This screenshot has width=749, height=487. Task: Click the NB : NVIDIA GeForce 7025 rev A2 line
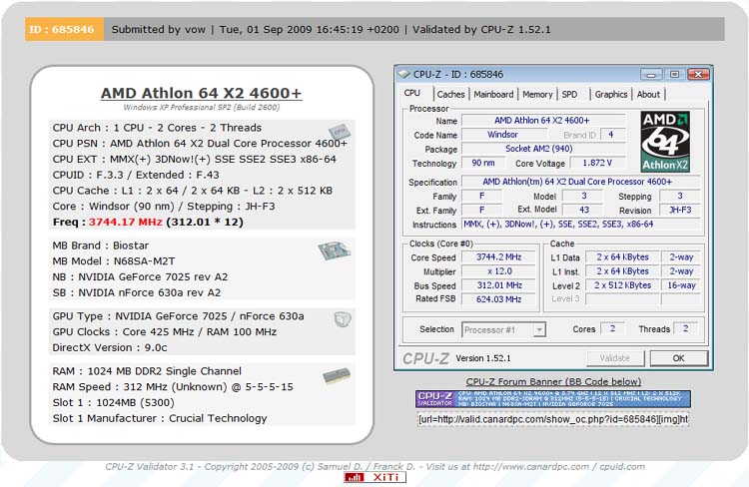coord(140,276)
